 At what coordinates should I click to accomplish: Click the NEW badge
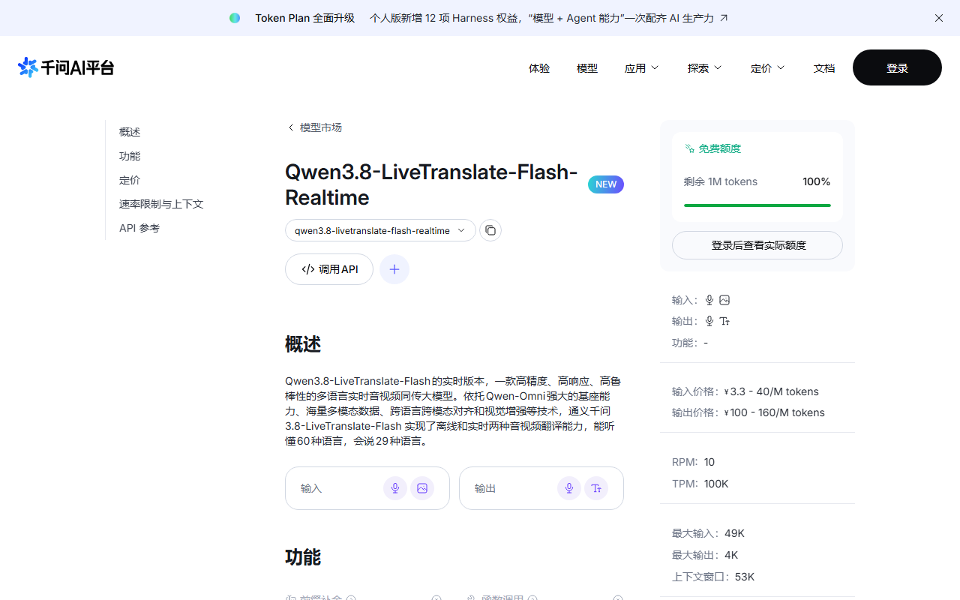606,184
